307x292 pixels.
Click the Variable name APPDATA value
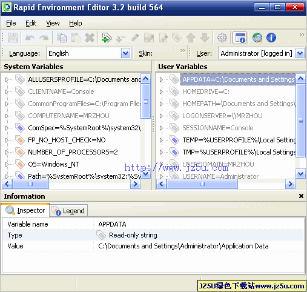tap(112, 224)
